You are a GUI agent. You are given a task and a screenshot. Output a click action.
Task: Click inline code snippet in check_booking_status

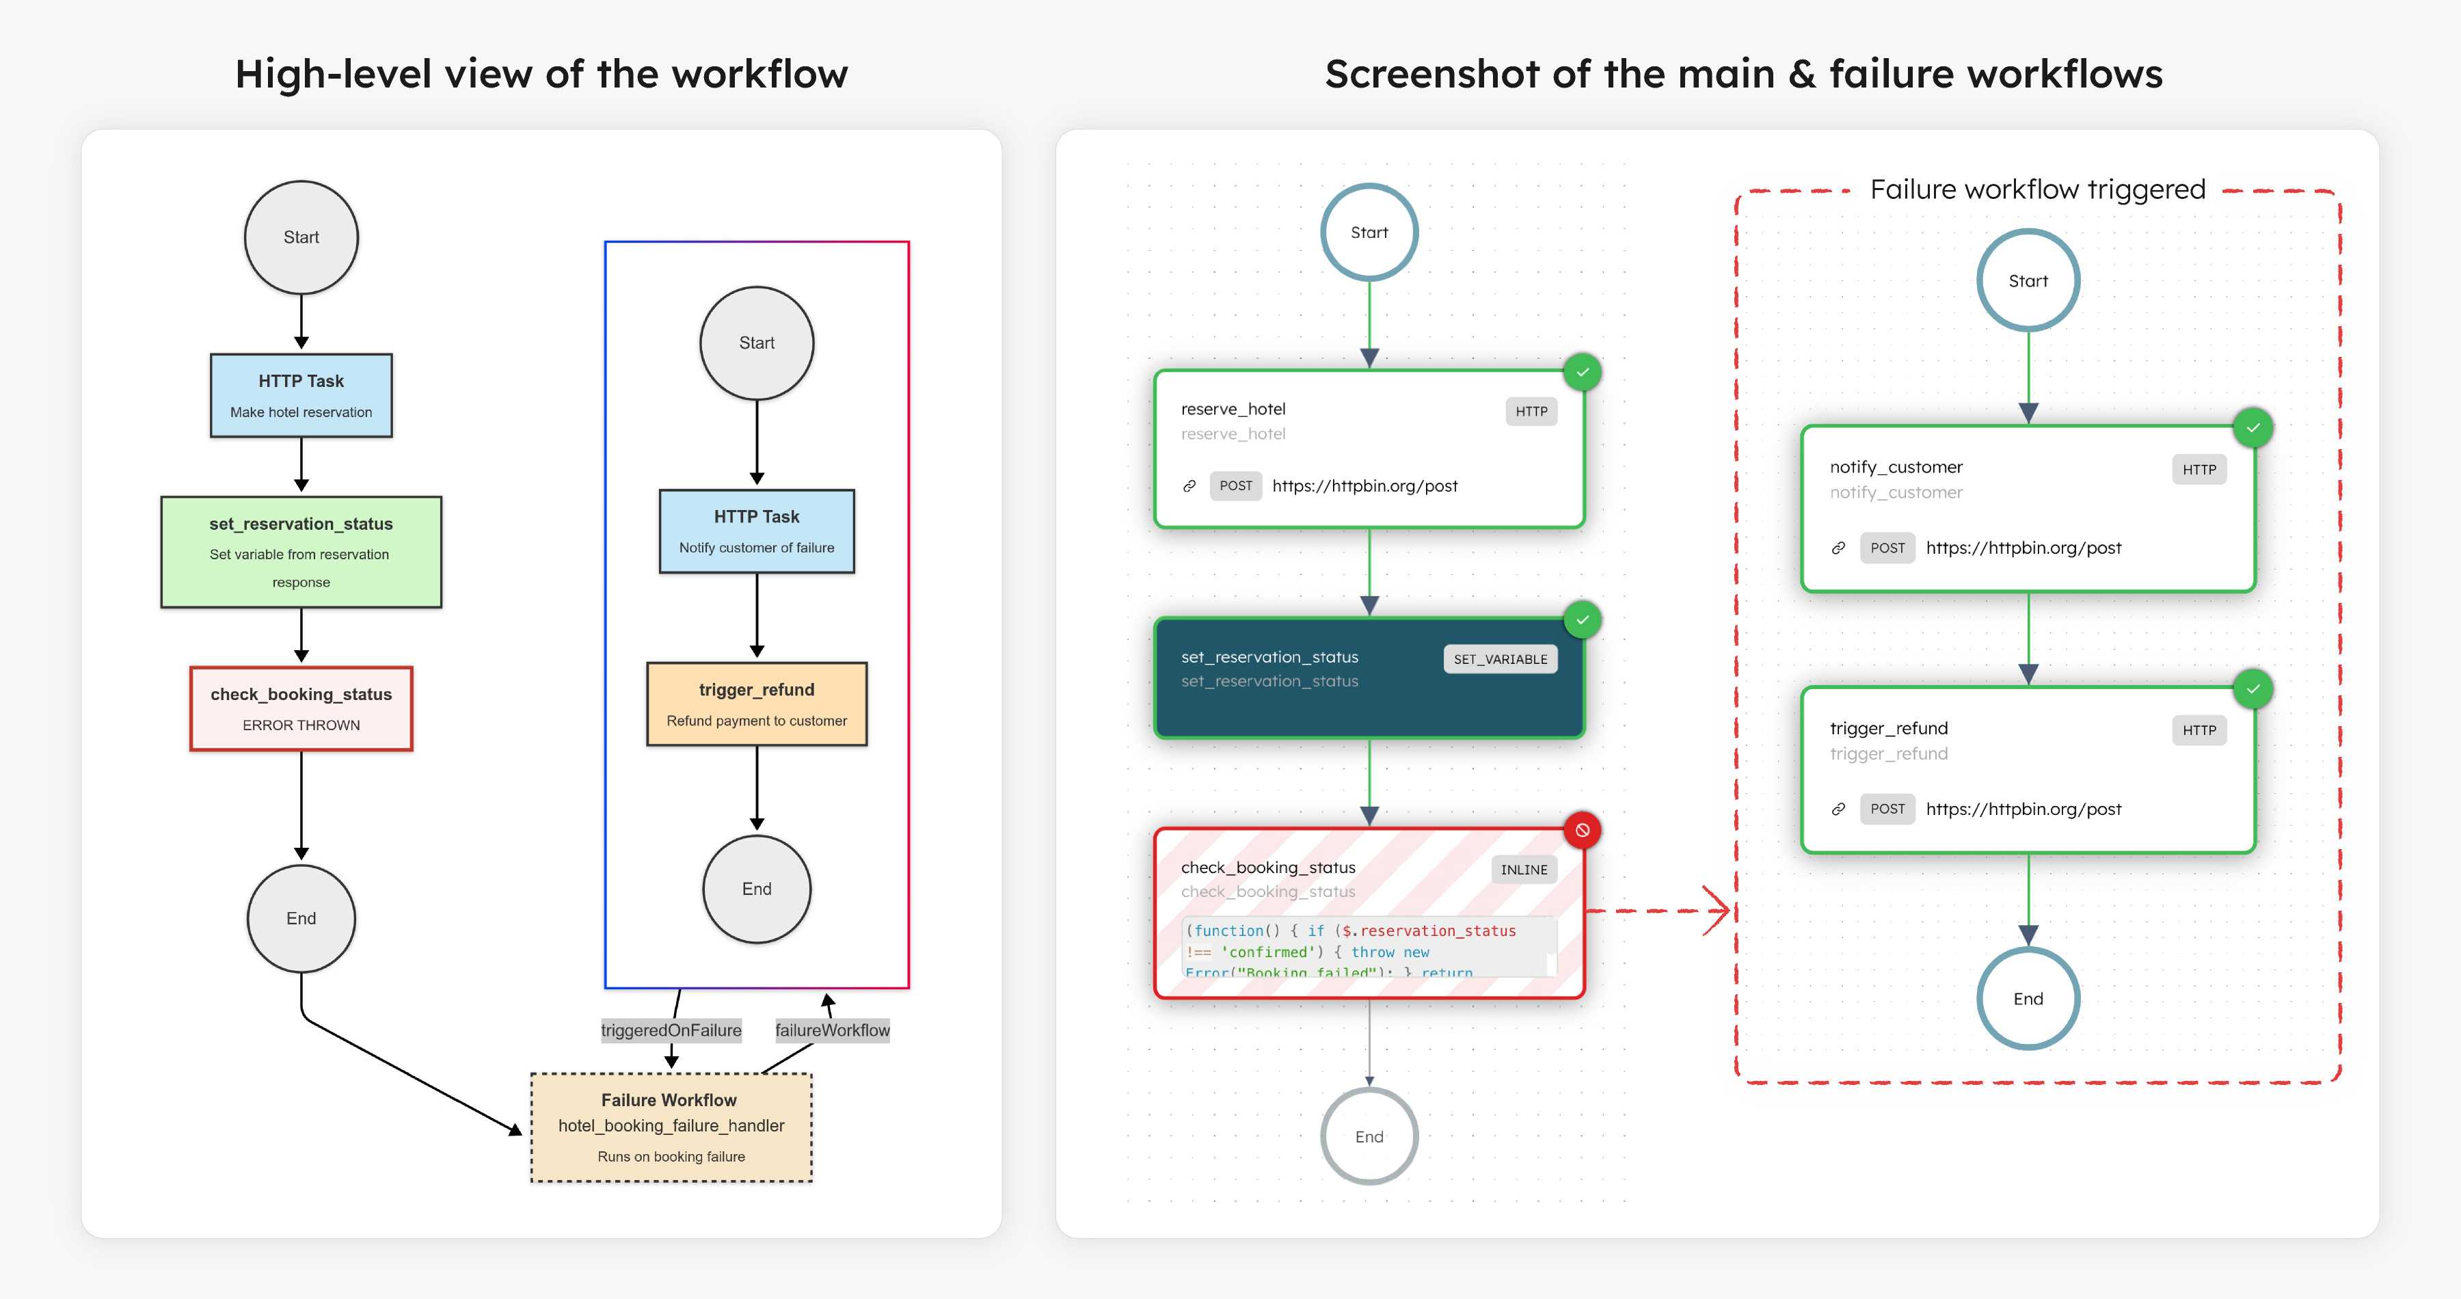point(1369,948)
